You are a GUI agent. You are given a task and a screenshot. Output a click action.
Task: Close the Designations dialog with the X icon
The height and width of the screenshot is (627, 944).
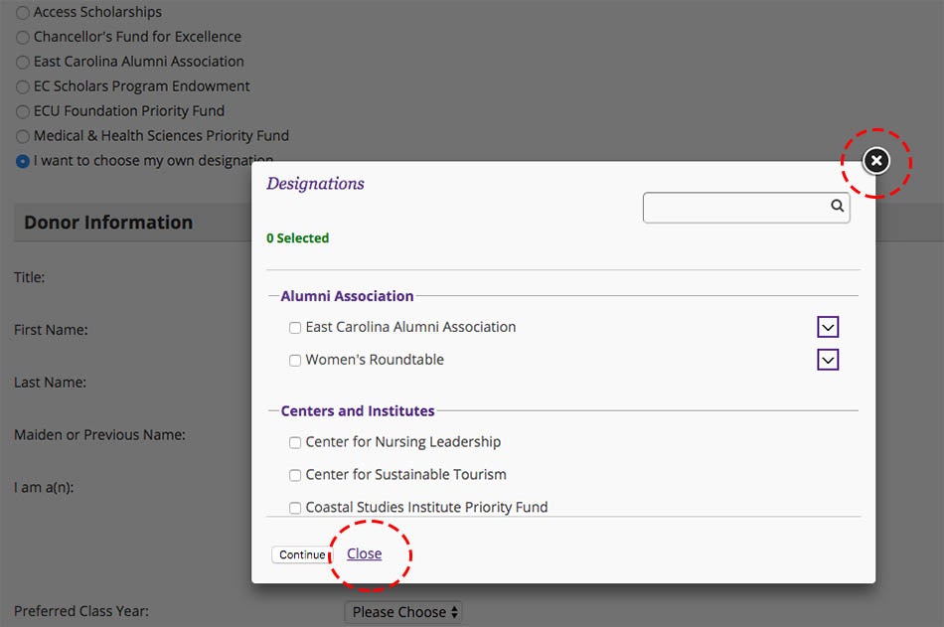pos(876,161)
